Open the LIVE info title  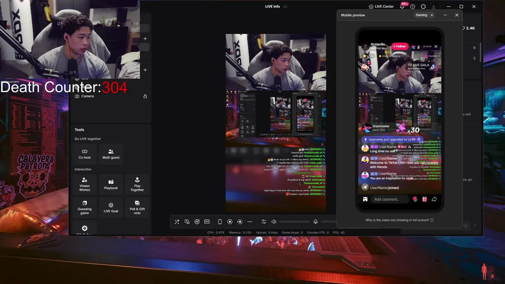tap(273, 7)
